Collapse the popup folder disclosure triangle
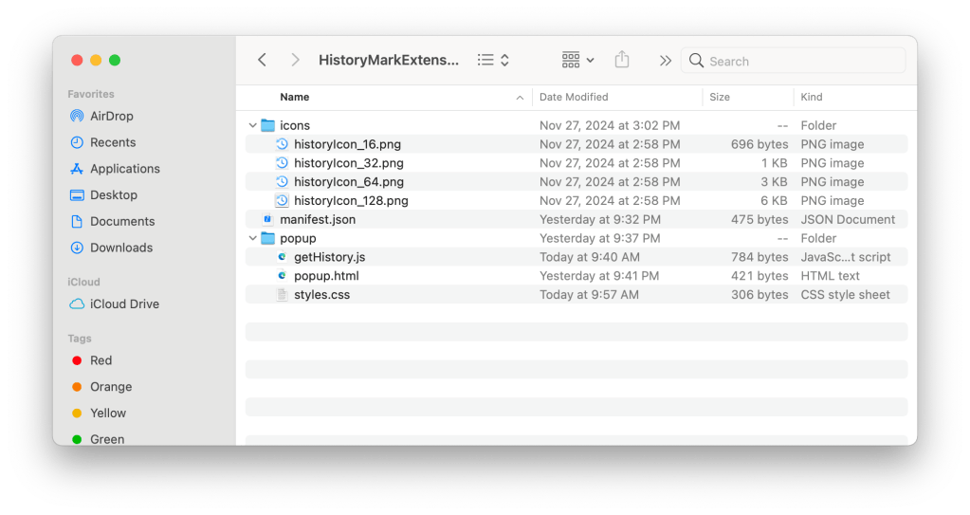970x515 pixels. (x=252, y=238)
